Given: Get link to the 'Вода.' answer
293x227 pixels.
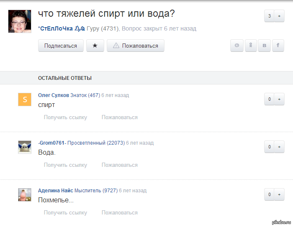Looking at the screenshot, I should [65, 165].
